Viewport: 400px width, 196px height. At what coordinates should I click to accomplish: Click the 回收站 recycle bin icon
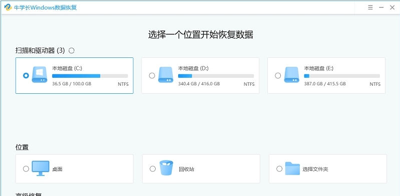coord(166,168)
